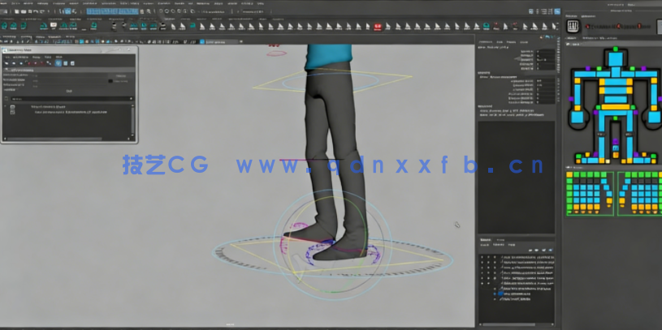This screenshot has width=662, height=330.
Task: Select the yellow pelvis control in the picker
Action: click(x=615, y=108)
